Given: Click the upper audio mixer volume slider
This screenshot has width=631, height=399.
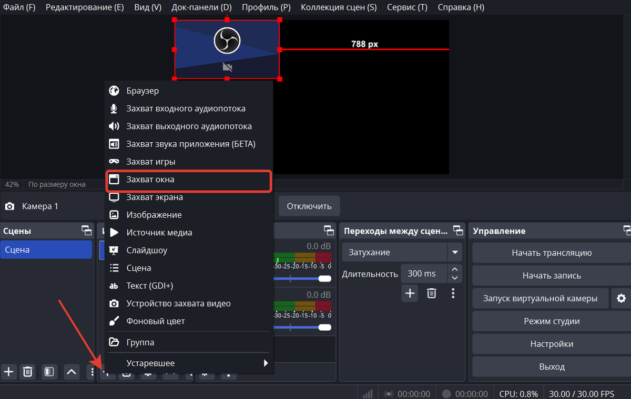Looking at the screenshot, I should click(x=303, y=278).
